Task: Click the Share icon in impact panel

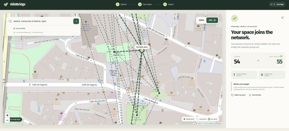Action: click(x=282, y=18)
